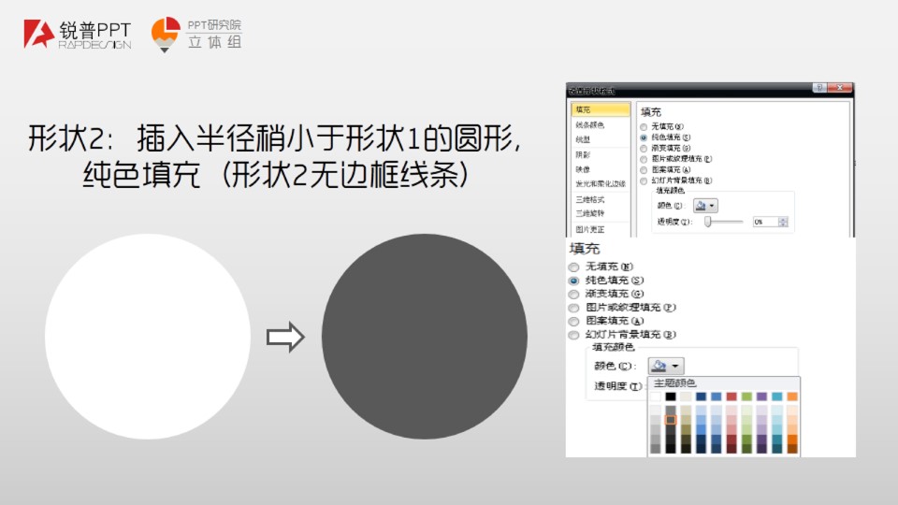Choose 渐变填充 radio in the enlarged fill panel
The width and height of the screenshot is (898, 505).
tap(574, 294)
